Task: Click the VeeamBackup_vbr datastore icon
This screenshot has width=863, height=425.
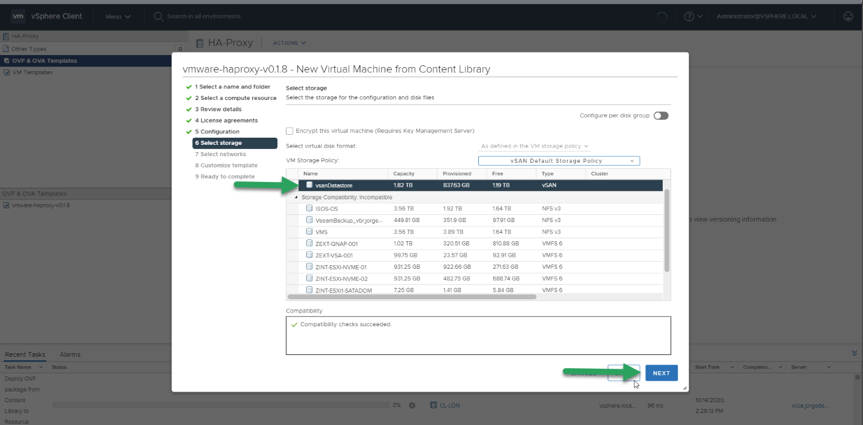Action: pyautogui.click(x=309, y=220)
